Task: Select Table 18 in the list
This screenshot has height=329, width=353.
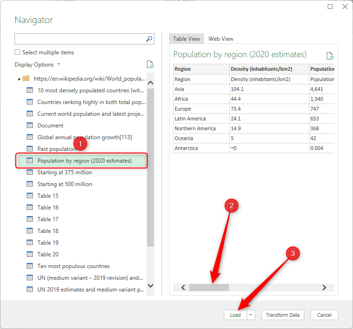Action: 48,231
